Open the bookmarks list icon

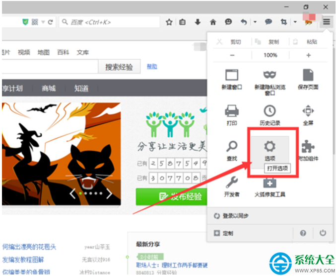182,22
